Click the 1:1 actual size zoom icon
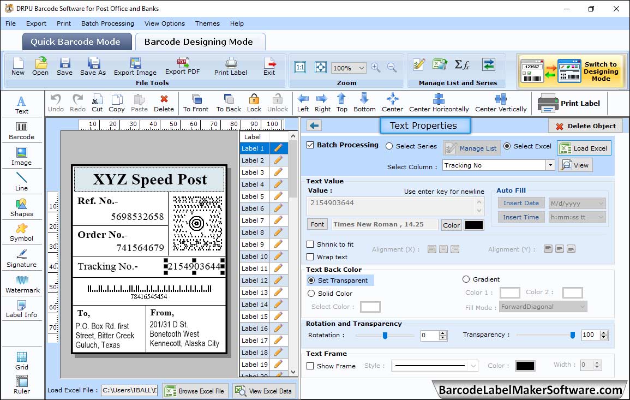Viewport: 630px width, 400px height. (x=300, y=67)
